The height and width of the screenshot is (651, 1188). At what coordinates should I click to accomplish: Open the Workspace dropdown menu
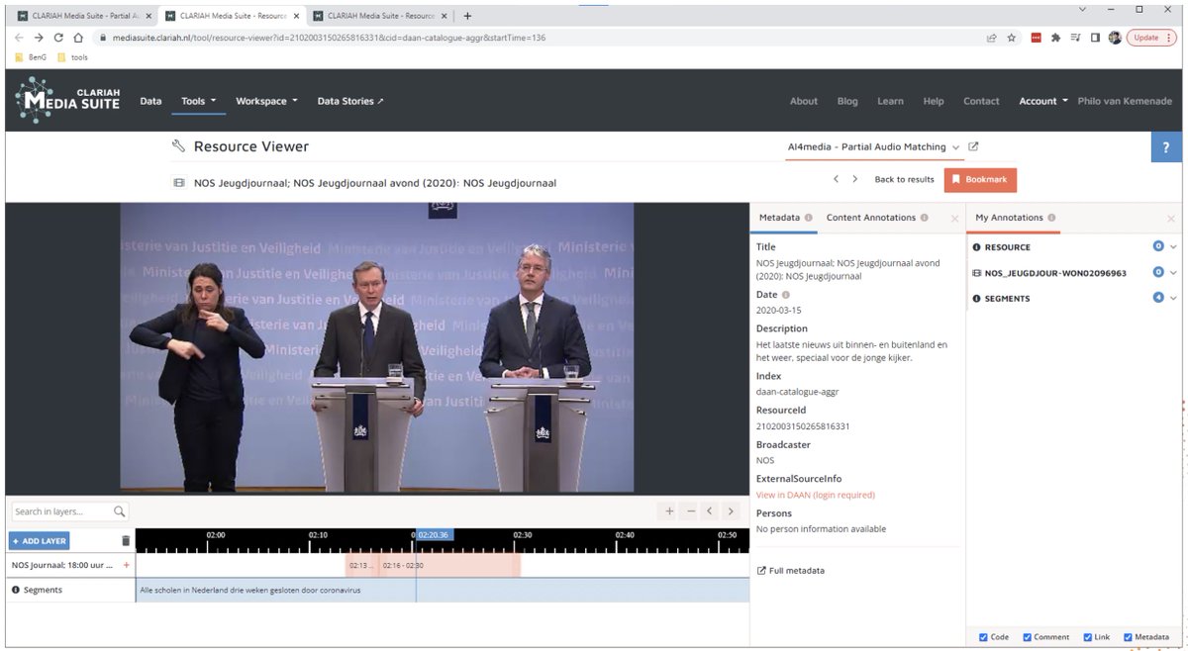coord(266,101)
